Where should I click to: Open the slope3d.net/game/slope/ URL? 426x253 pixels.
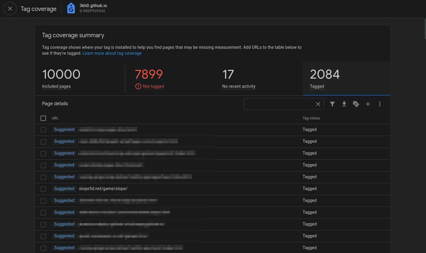(103, 189)
